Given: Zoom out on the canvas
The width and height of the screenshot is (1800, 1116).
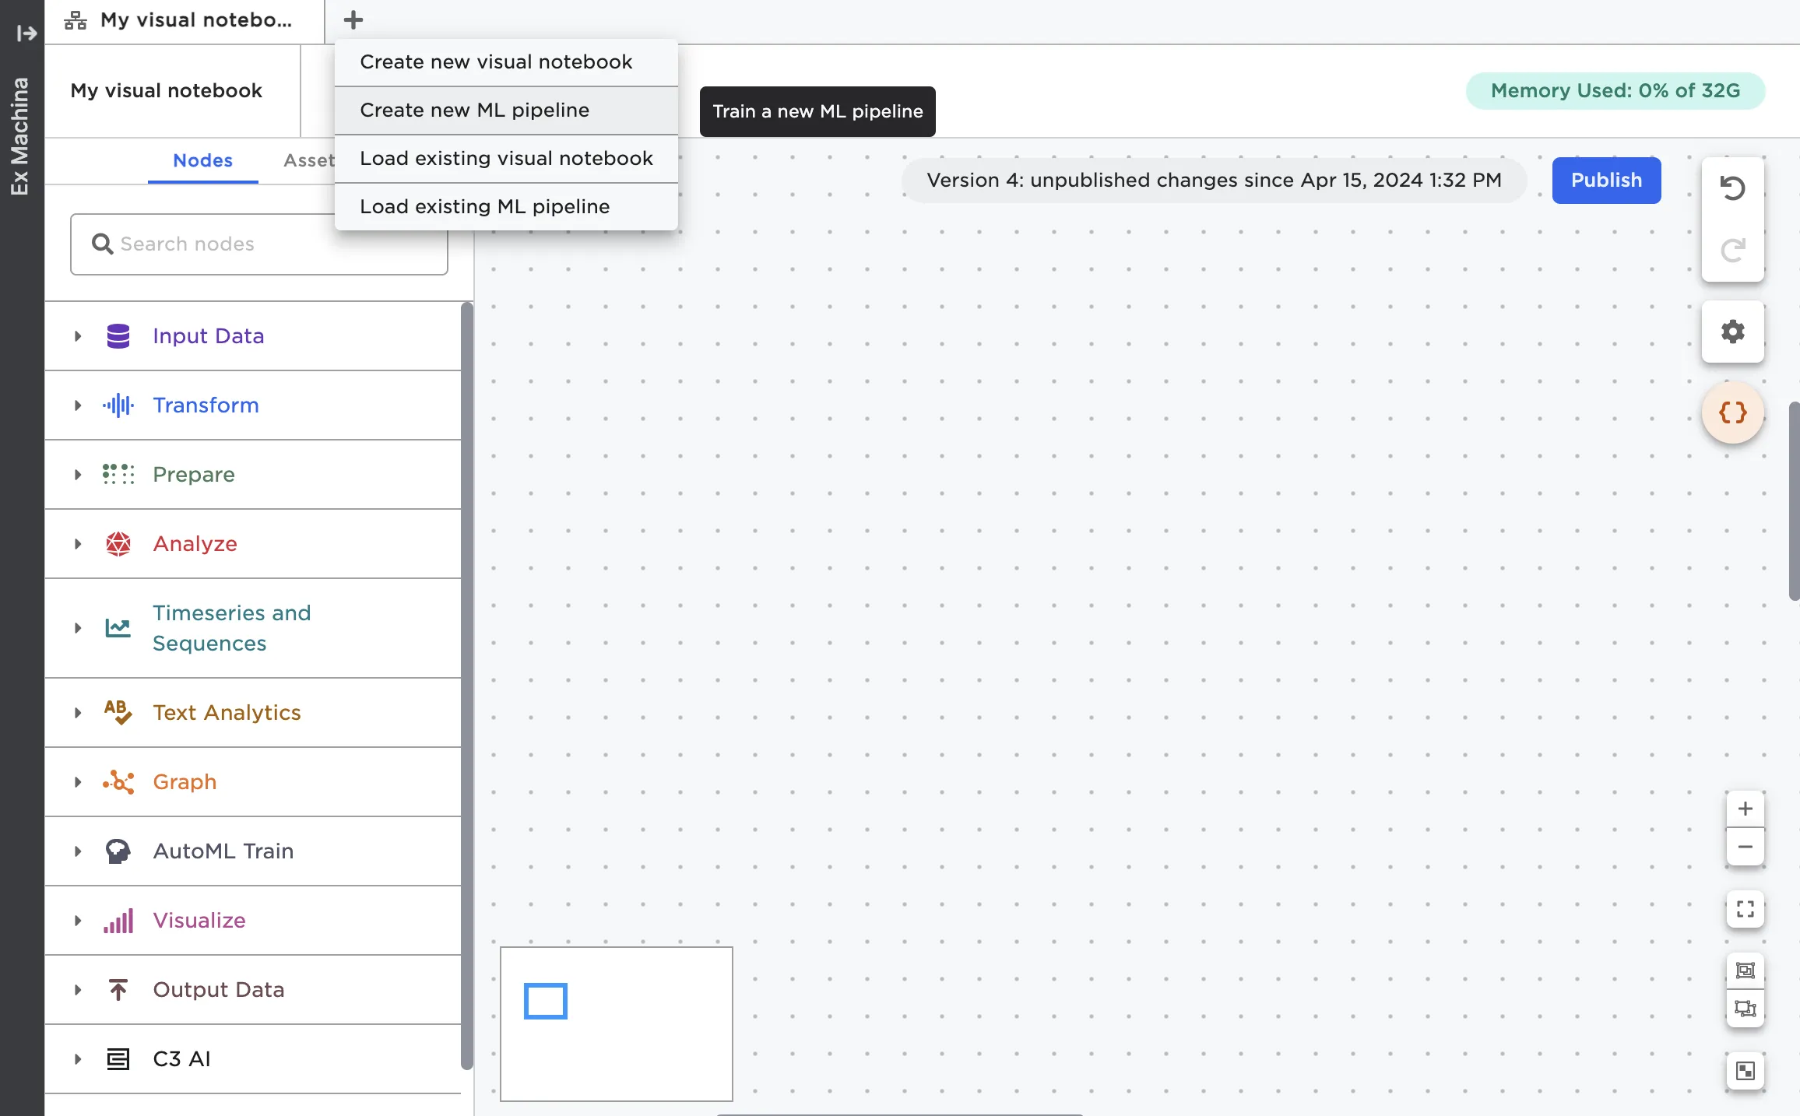Looking at the screenshot, I should [x=1745, y=847].
